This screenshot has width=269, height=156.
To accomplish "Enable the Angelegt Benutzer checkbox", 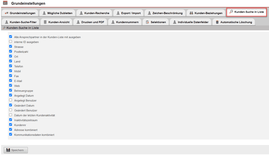I will click(x=11, y=100).
